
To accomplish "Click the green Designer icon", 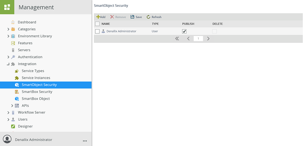I will pos(13,126).
